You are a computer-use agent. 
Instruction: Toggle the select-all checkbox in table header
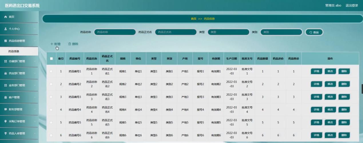(x=51, y=59)
